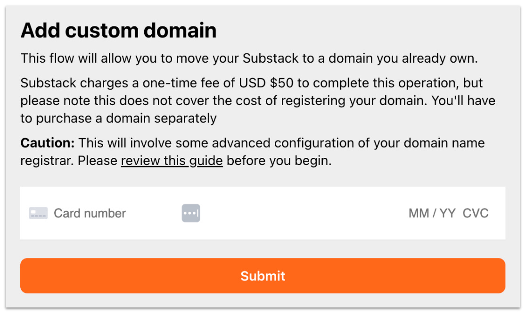Viewport: 526px width, 314px height.
Task: Select the small card image left of placeholder
Action: (38, 213)
